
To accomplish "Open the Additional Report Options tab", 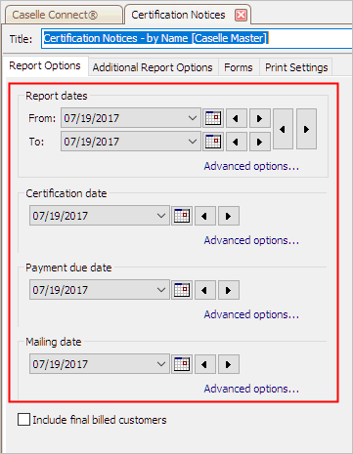I will pyautogui.click(x=153, y=67).
